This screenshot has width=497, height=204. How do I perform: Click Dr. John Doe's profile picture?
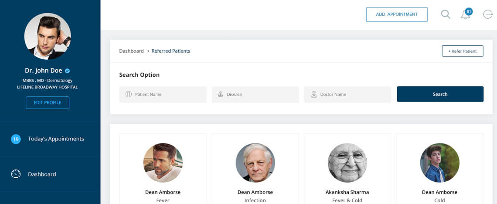click(48, 36)
